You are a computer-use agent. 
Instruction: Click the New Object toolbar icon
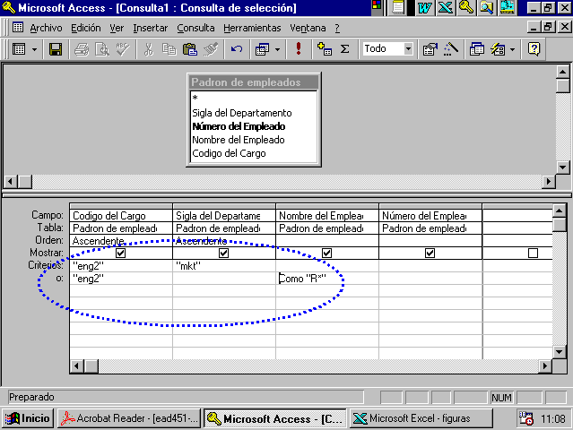coord(498,49)
